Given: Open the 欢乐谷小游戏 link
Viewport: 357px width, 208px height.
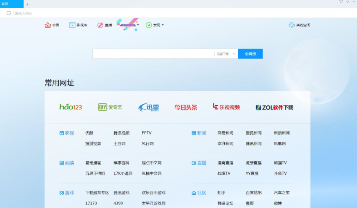Looking at the screenshot, I should (153, 193).
